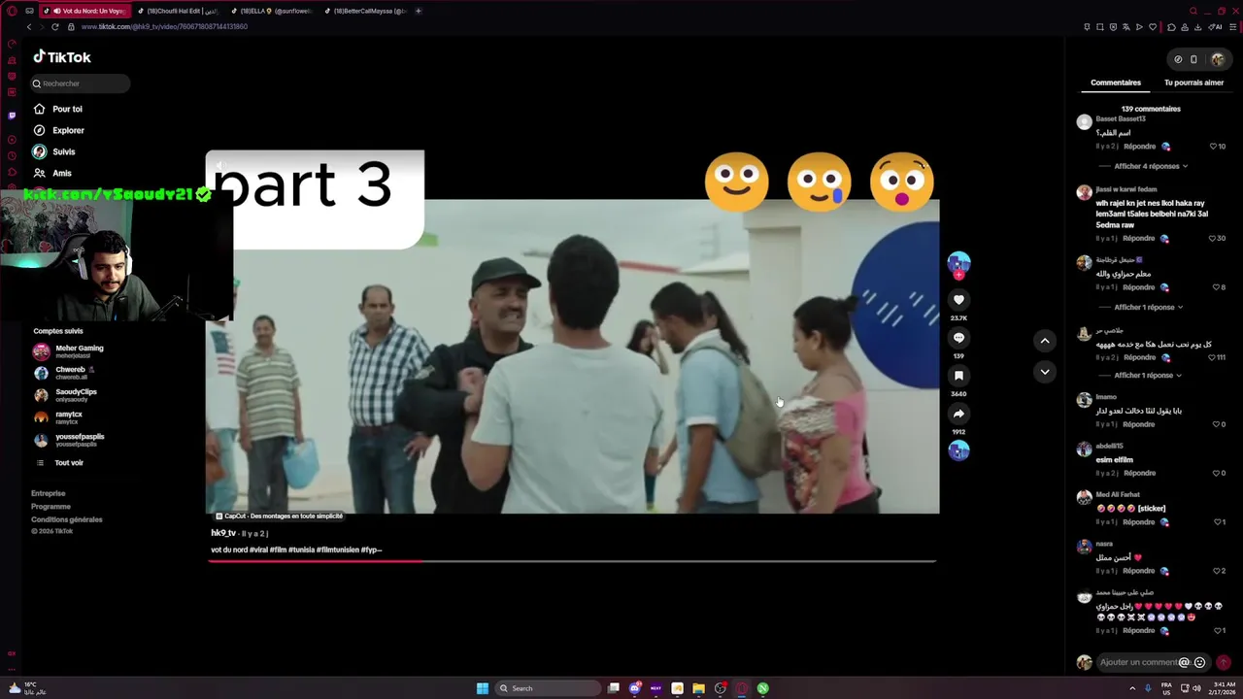The height and width of the screenshot is (699, 1243).
Task: Insert a mention with the @ icon
Action: (x=1184, y=662)
